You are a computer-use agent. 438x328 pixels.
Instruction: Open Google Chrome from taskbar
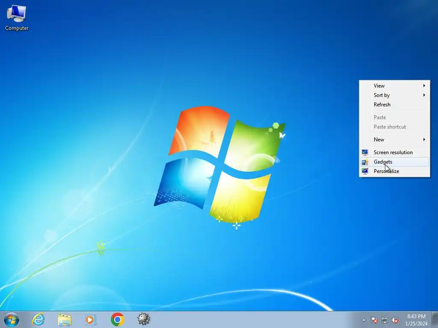117,319
